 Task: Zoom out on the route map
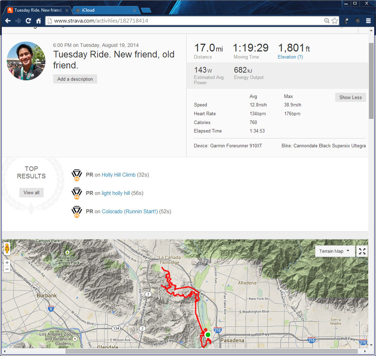pos(7,269)
